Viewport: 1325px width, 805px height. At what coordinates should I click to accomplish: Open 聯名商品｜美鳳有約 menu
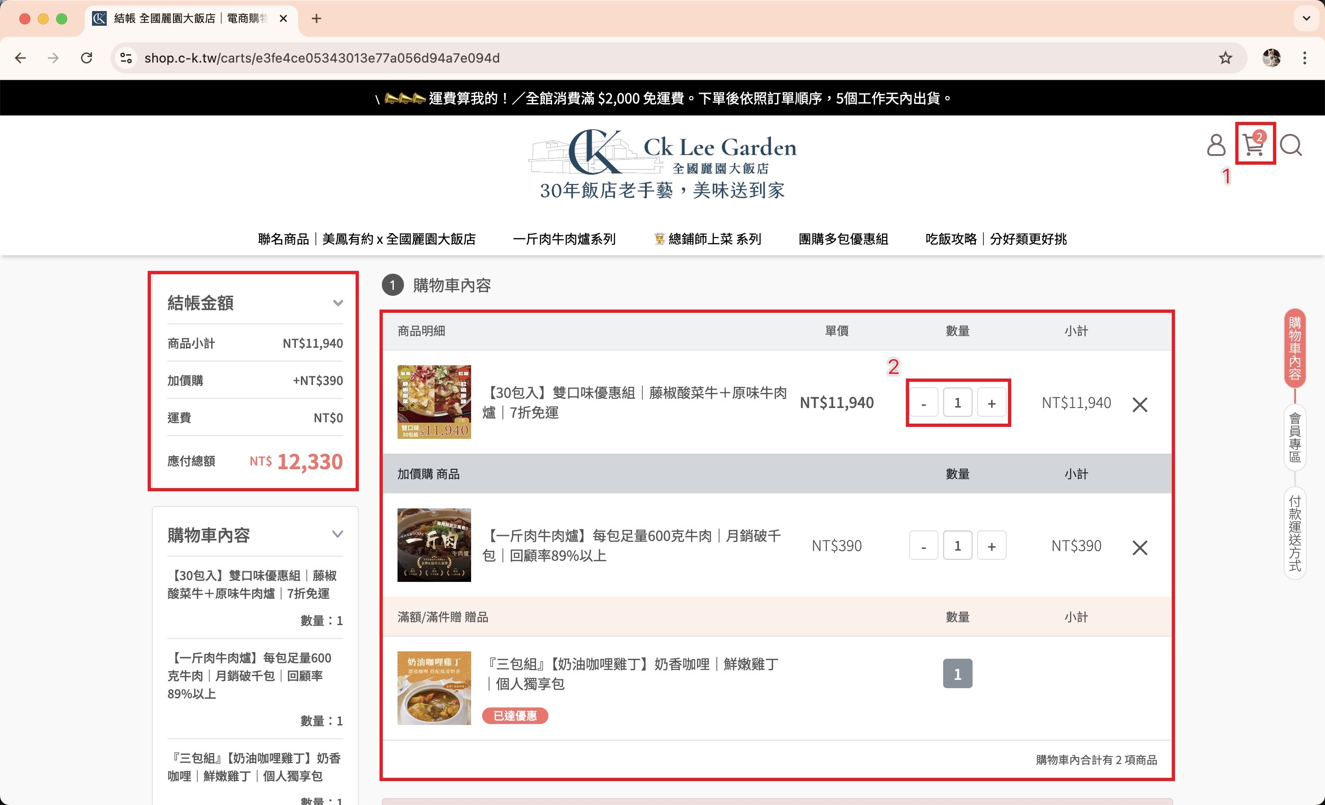tap(367, 239)
